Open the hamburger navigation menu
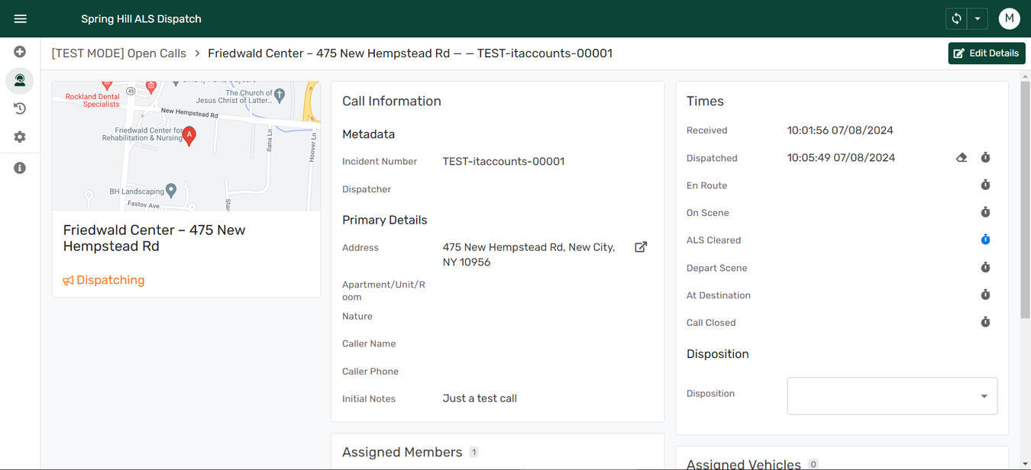The height and width of the screenshot is (470, 1031). tap(20, 18)
